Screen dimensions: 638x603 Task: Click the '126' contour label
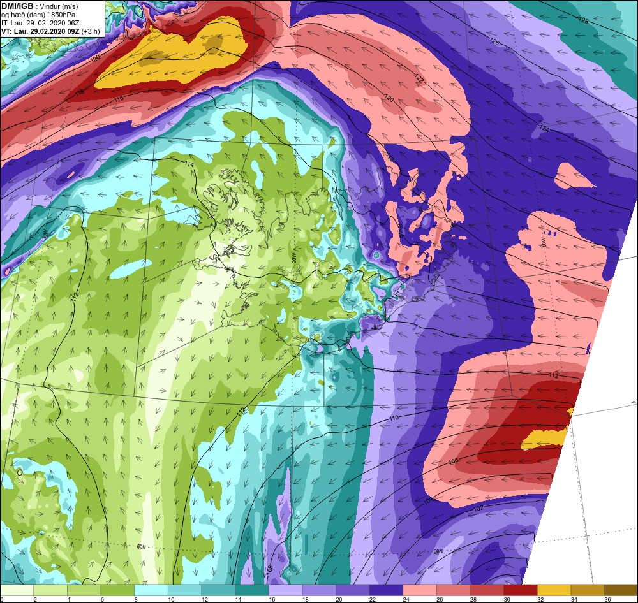(494, 41)
